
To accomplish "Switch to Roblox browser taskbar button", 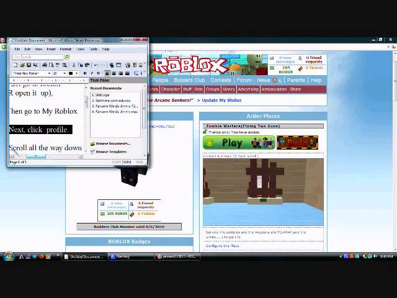I will (x=177, y=256).
